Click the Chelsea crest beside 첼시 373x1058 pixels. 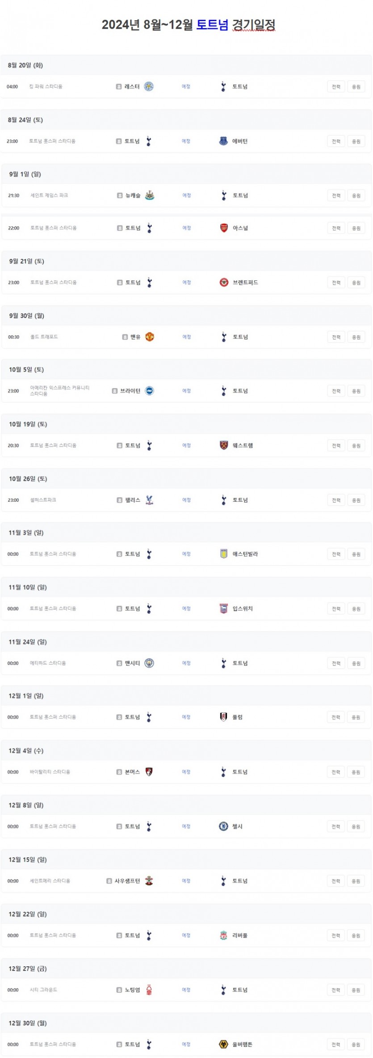[x=223, y=826]
